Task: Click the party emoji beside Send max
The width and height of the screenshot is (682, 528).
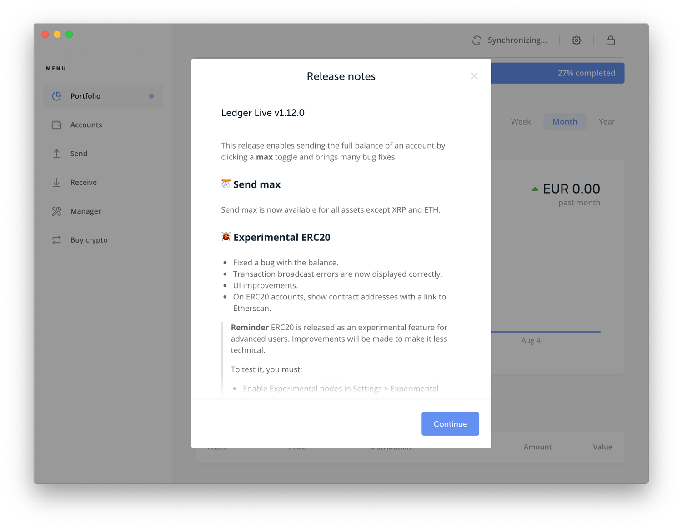Action: pos(226,184)
